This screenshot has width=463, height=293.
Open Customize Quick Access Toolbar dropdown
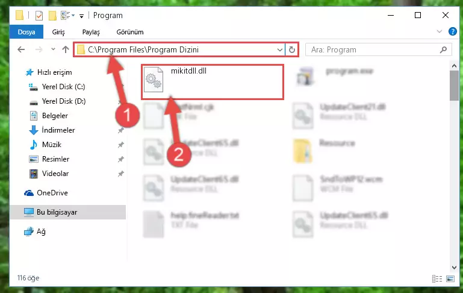(x=81, y=16)
